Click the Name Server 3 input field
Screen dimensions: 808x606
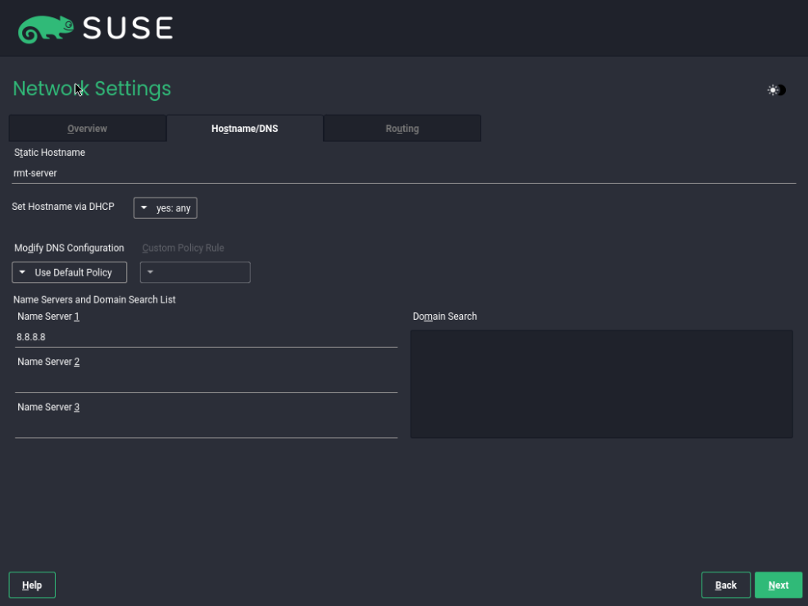pos(207,428)
